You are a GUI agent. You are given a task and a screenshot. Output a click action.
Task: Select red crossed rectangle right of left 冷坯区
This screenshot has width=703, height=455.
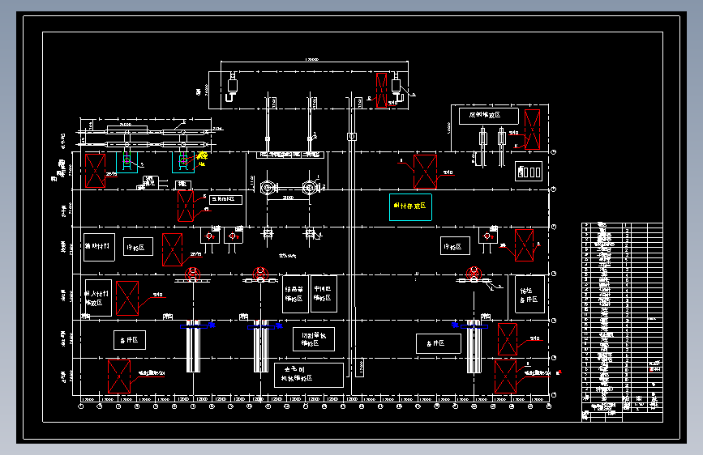(x=172, y=249)
